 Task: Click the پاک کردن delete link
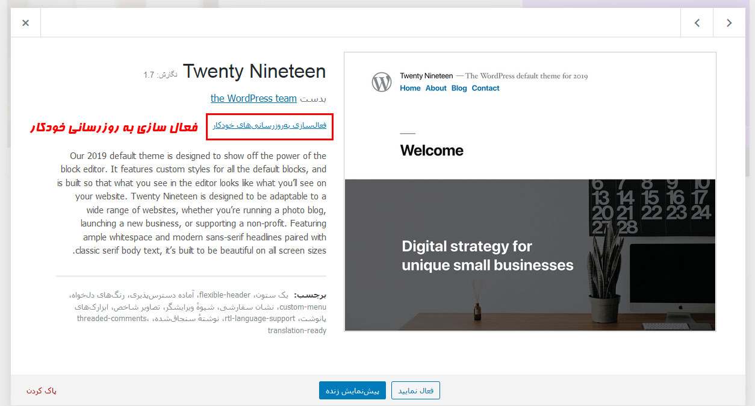tap(41, 391)
